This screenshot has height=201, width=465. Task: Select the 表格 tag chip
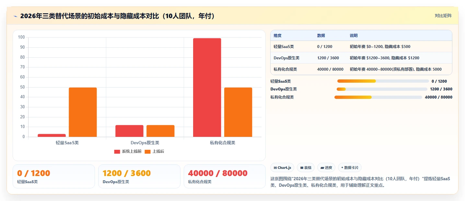[x=306, y=168]
